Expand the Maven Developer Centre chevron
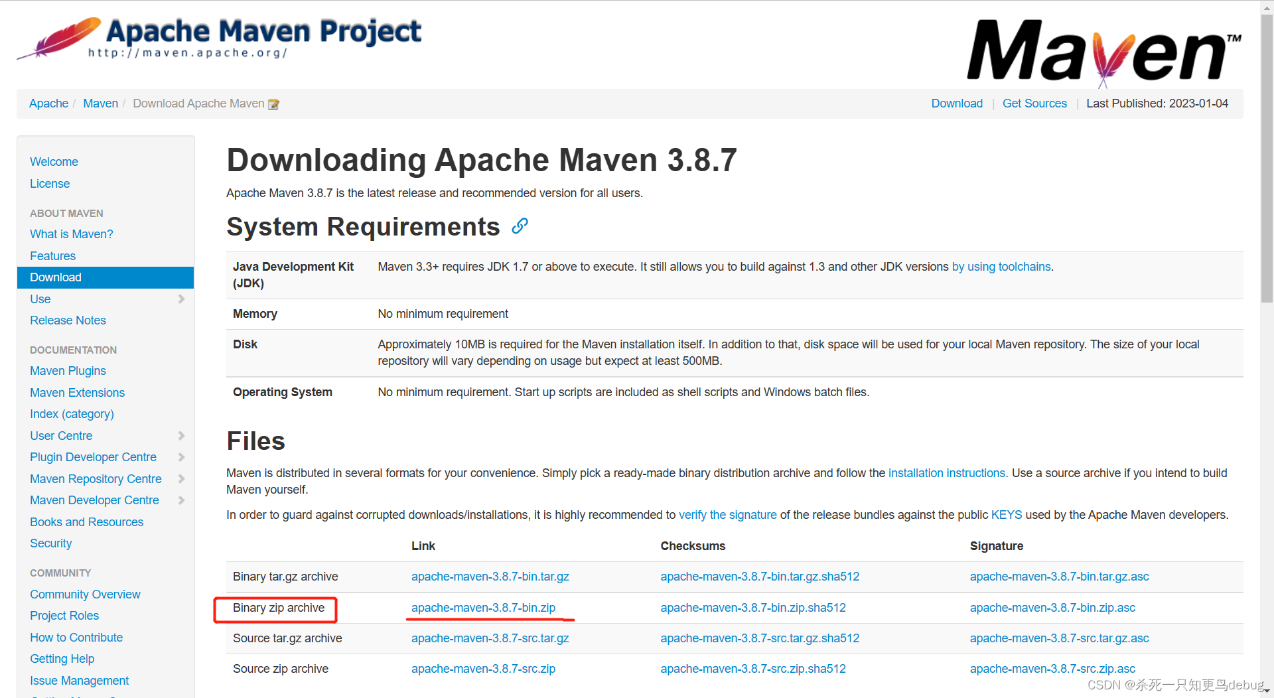 click(x=181, y=500)
